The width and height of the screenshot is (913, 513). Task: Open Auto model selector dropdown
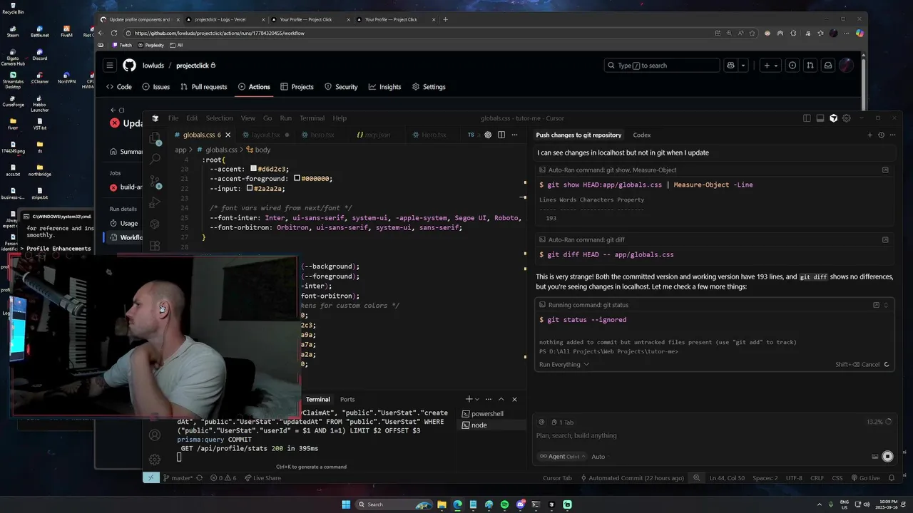pos(598,457)
